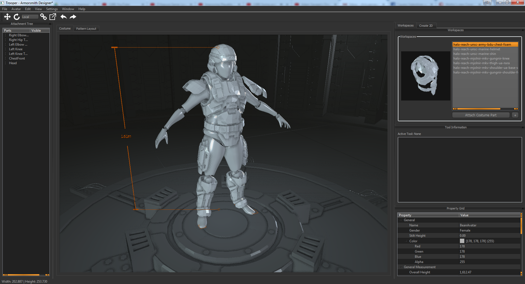
Task: Click the chain link icon
Action: (x=43, y=17)
